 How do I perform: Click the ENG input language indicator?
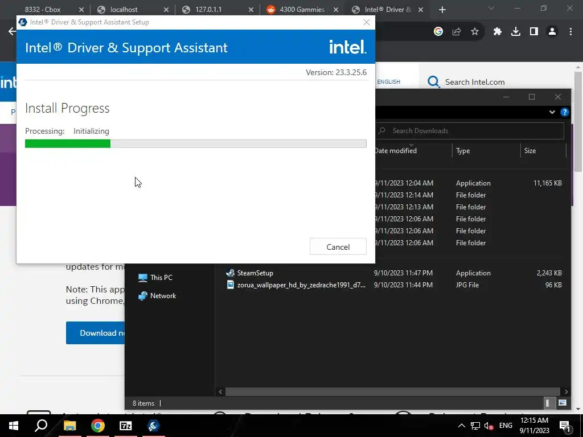point(506,426)
